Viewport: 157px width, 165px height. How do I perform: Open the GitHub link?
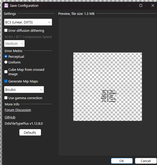point(10,117)
